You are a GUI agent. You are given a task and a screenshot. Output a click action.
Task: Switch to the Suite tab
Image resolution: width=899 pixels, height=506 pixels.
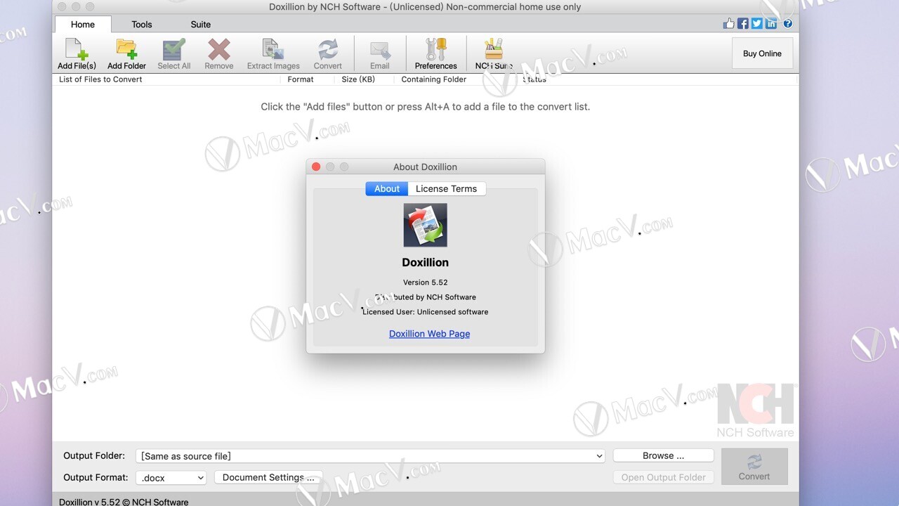pos(201,24)
